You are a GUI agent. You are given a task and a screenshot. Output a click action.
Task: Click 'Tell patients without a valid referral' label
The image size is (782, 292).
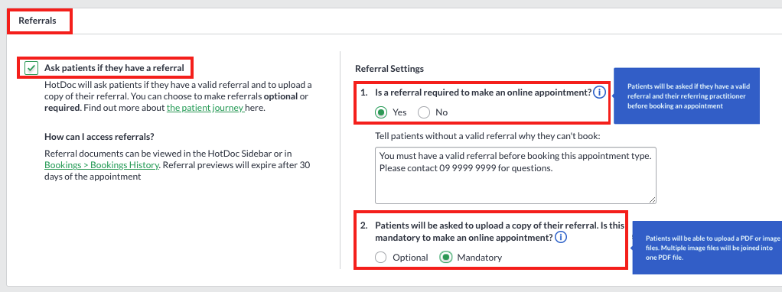pos(487,135)
